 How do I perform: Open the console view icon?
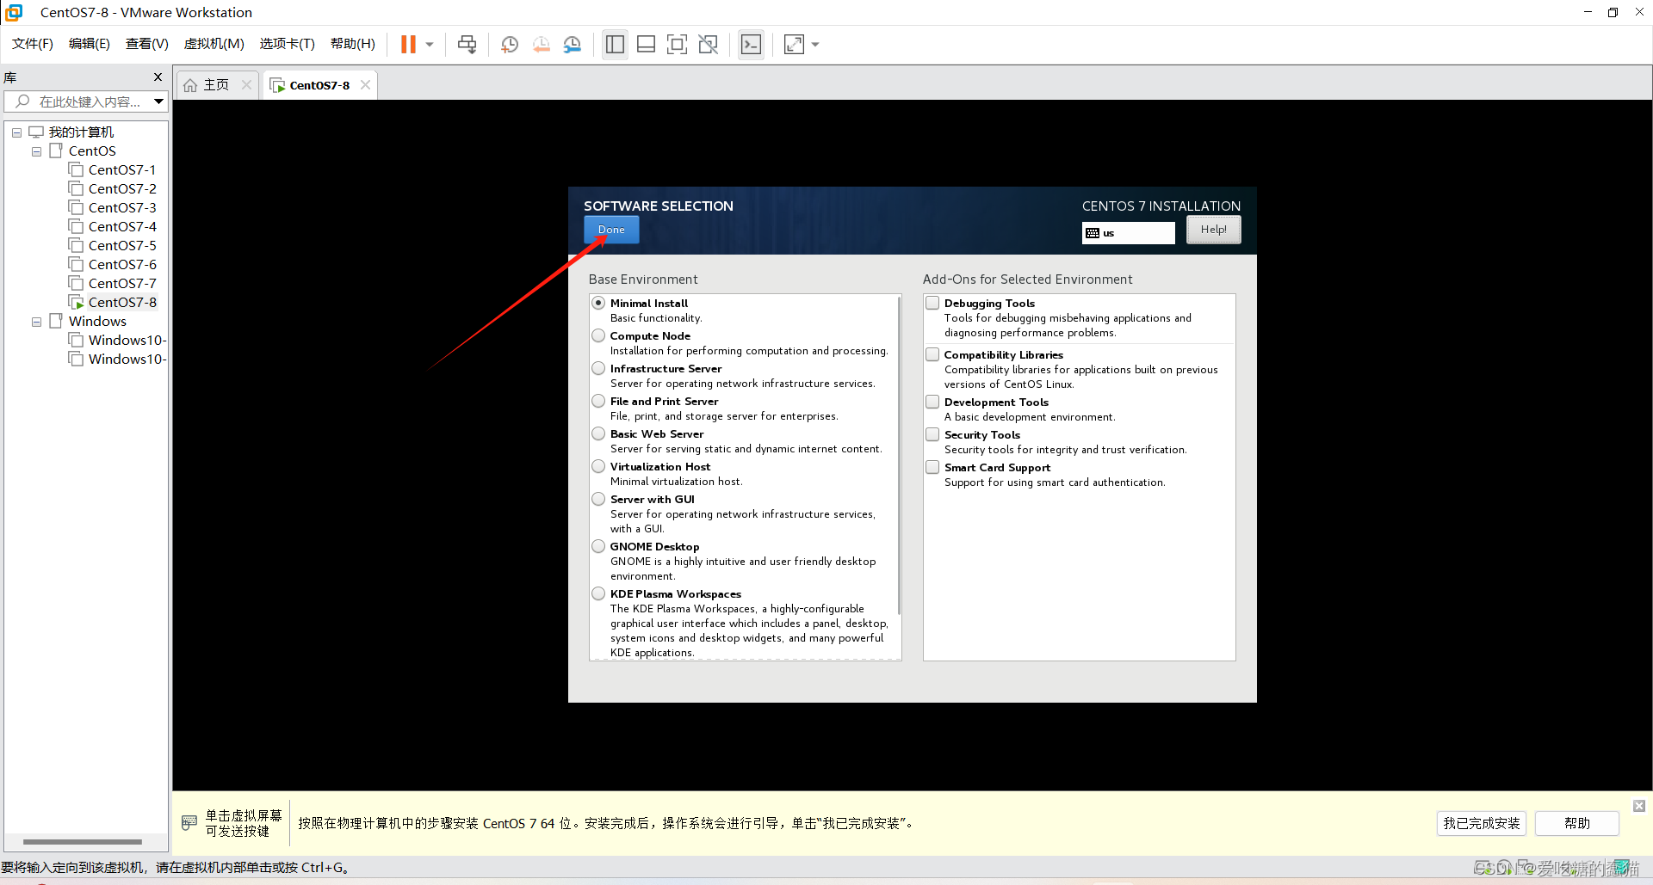pos(751,45)
